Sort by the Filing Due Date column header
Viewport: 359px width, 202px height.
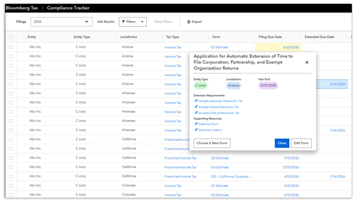coord(270,37)
